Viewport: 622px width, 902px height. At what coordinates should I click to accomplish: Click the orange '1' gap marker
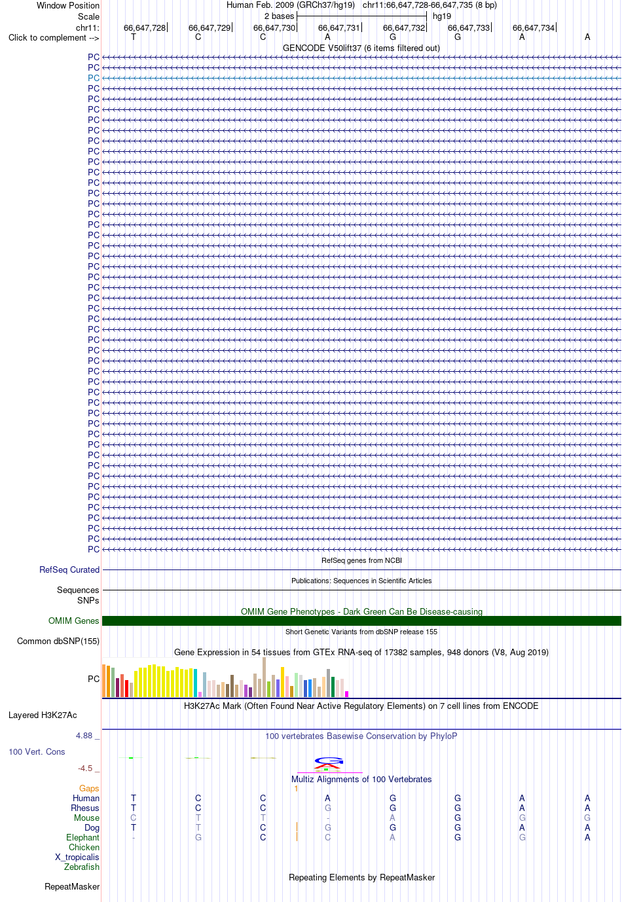(296, 788)
